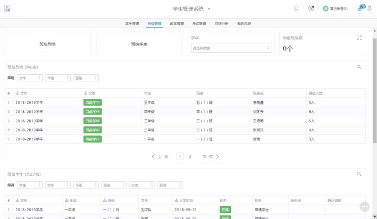Click search icon in 班级列表 panel

pyautogui.click(x=359, y=67)
